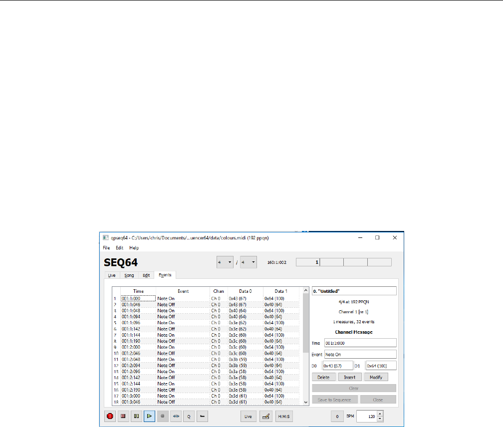Click the events table scroll-down arrow
The height and width of the screenshot is (427, 503).
point(306,402)
